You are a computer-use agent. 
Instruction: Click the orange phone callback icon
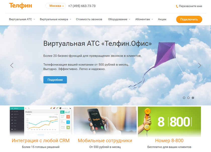[177, 6]
